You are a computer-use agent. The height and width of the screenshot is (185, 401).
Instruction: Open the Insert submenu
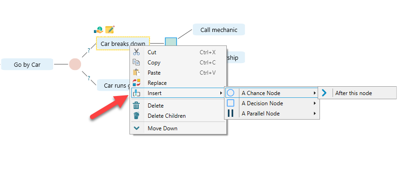coord(178,93)
